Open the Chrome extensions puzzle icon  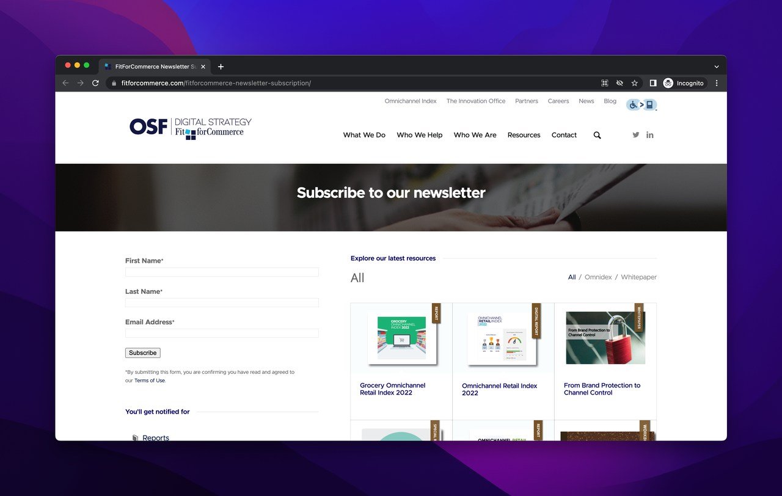[x=605, y=82]
